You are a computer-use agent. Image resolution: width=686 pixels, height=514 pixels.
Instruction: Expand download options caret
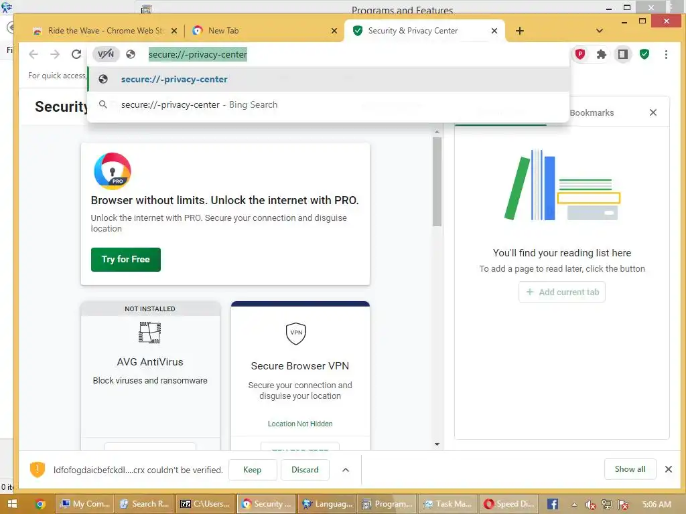346,470
